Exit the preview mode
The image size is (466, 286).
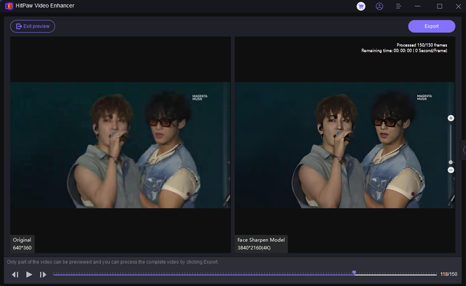coord(32,27)
